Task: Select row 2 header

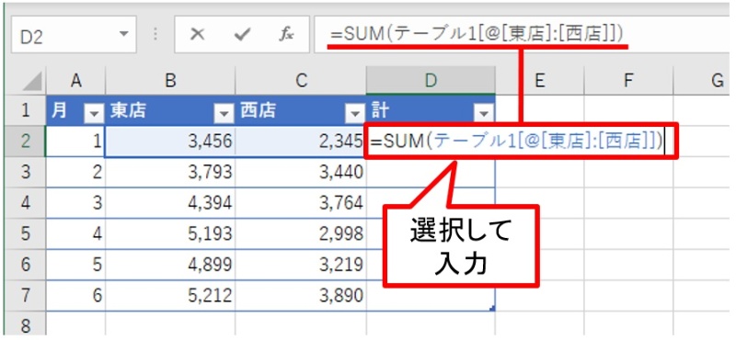Action: pos(26,142)
